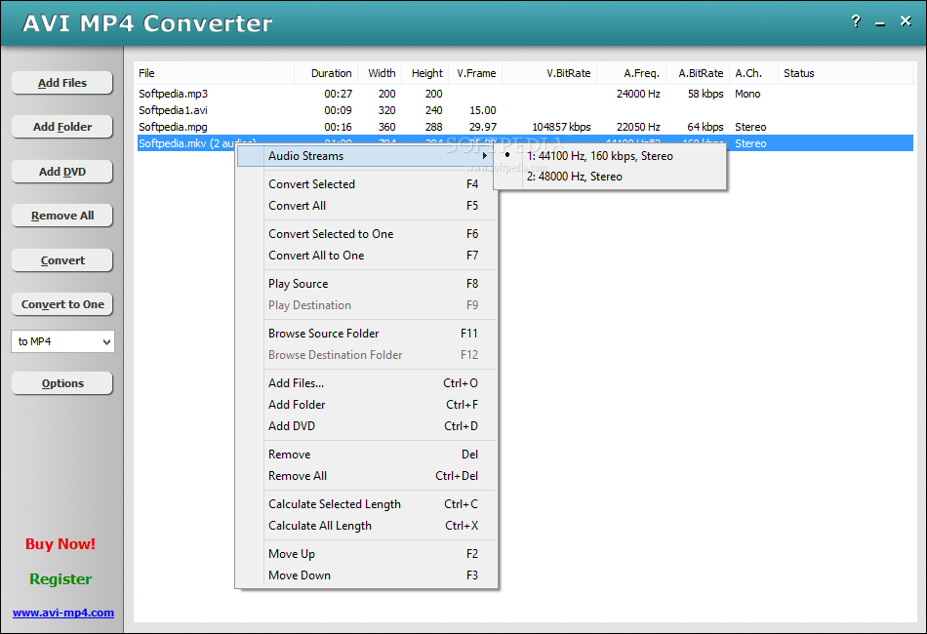Click the Remove All sidebar button

click(62, 216)
